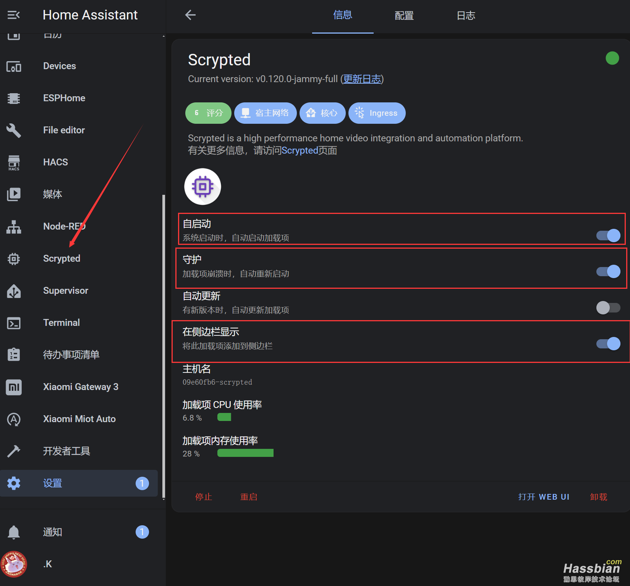Select ESPHome in the sidebar
Screen dimensions: 630x586
(x=64, y=98)
